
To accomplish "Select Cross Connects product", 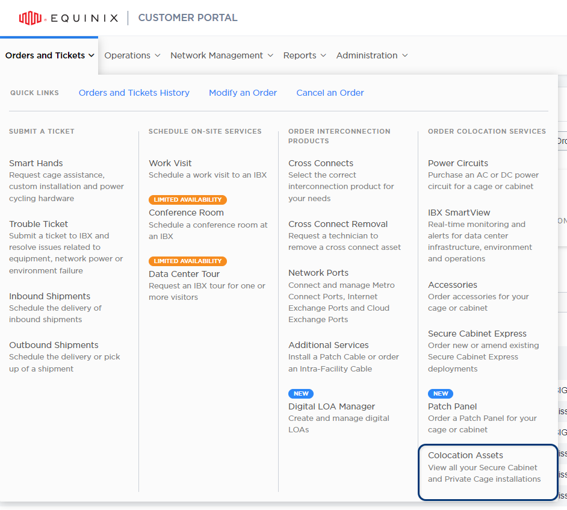I will point(321,163).
